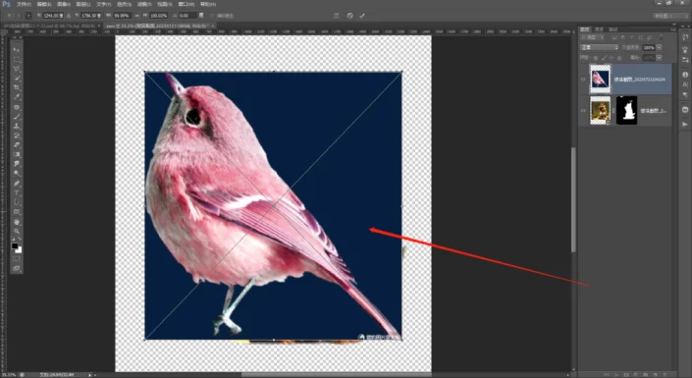692x378 pixels.
Task: Select the Magic Wand tool
Action: point(17,79)
